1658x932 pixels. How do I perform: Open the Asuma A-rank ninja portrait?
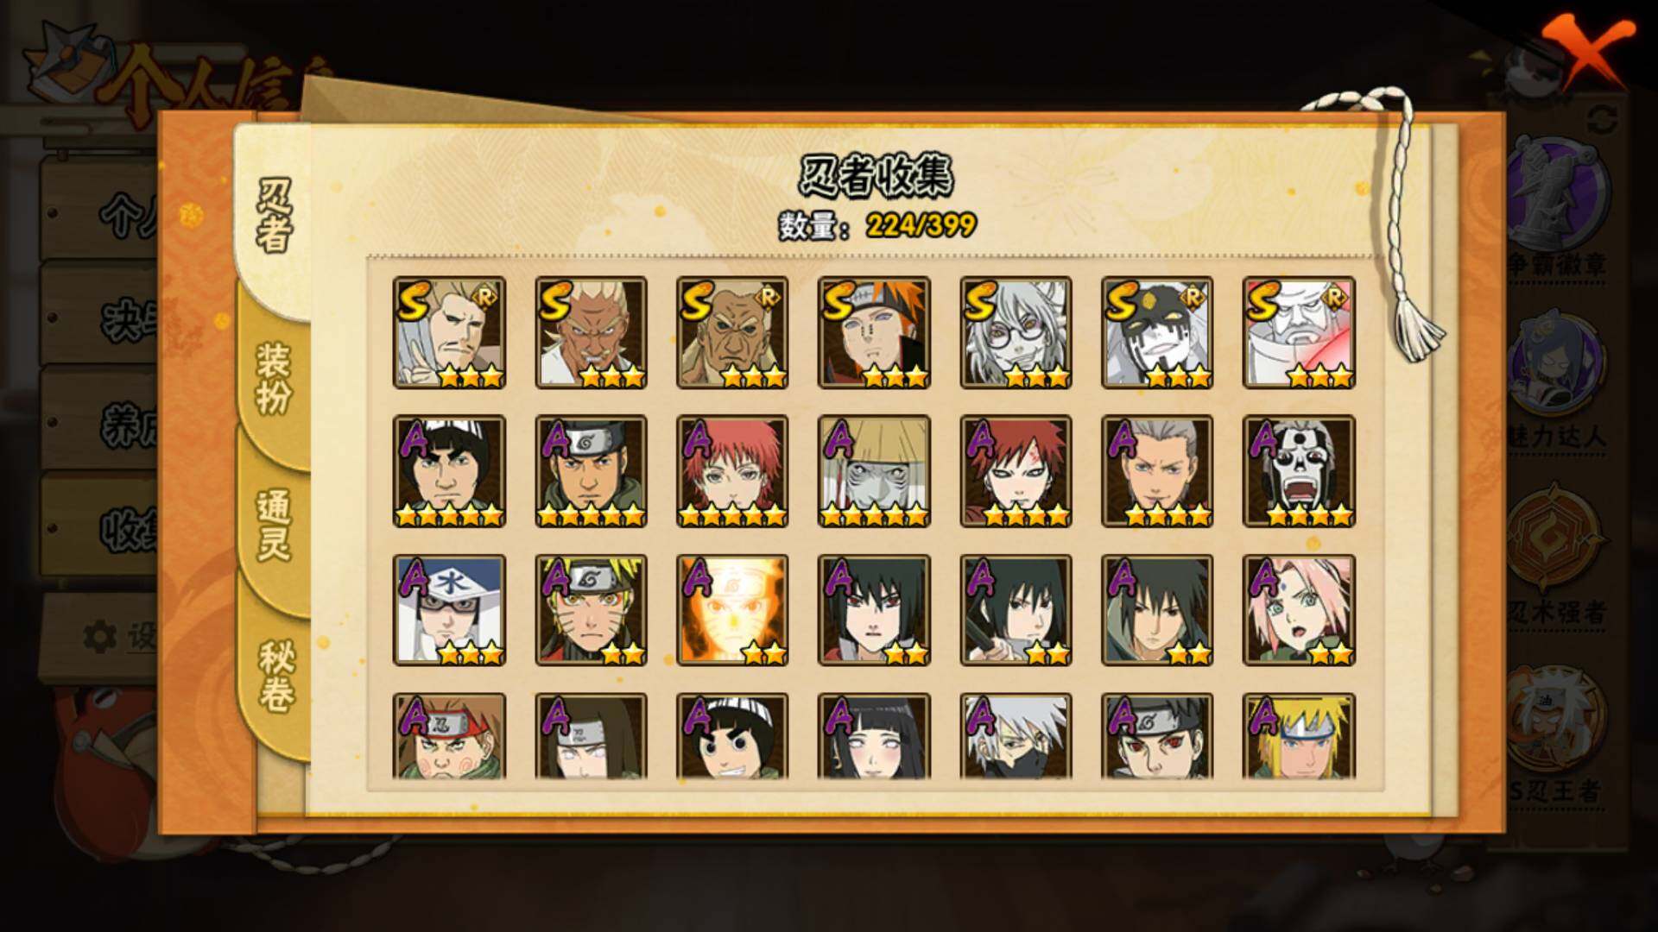tap(591, 471)
